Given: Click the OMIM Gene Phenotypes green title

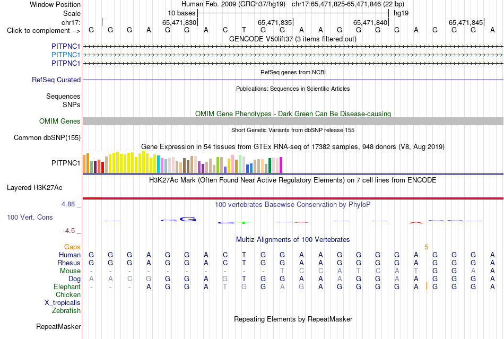Looking at the screenshot, I should (293, 114).
